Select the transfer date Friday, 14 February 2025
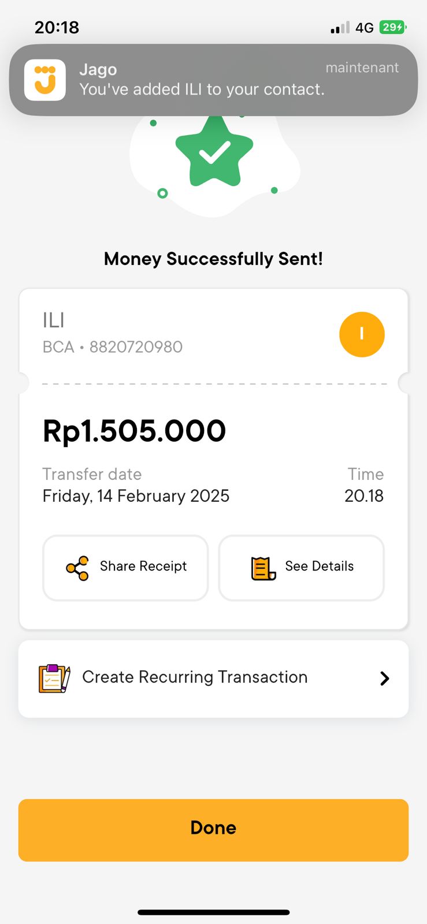 pyautogui.click(x=136, y=496)
